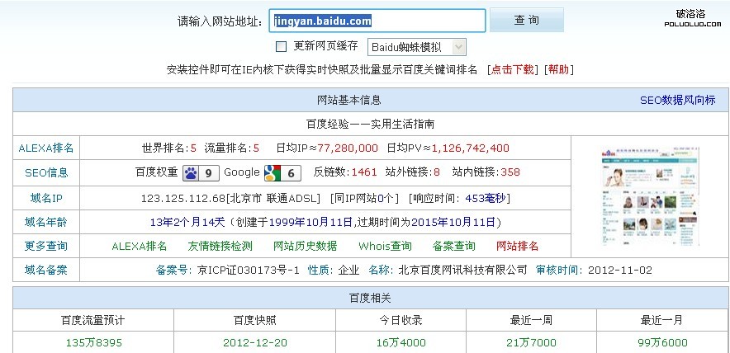Click the 站外链接 value 8
Image resolution: width=730 pixels, height=353 pixels.
pos(437,172)
